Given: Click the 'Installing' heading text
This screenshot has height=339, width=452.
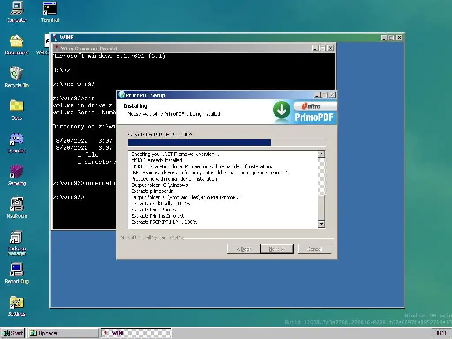Looking at the screenshot, I should point(136,106).
